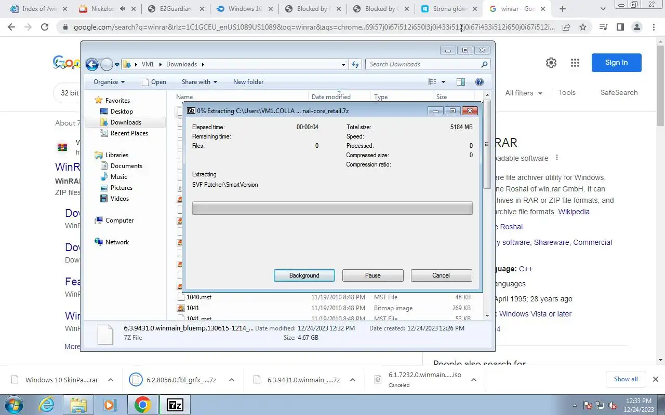Screen dimensions: 665x415
Task: Open Chrome three-dot menu
Action: click(x=654, y=27)
